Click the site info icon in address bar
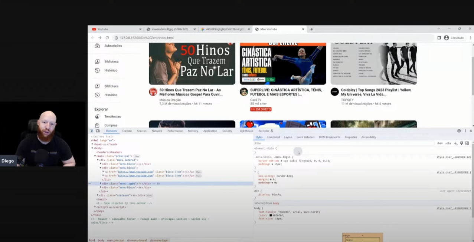 click(116, 38)
